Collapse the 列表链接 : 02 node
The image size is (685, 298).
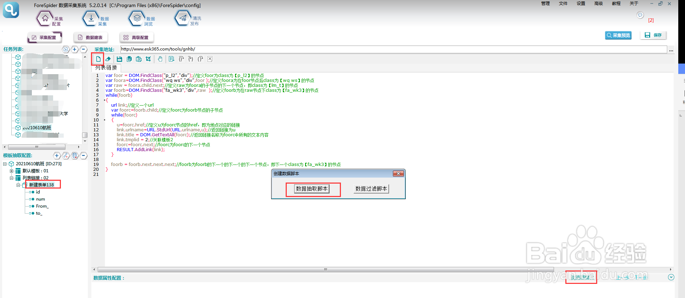coord(11,178)
